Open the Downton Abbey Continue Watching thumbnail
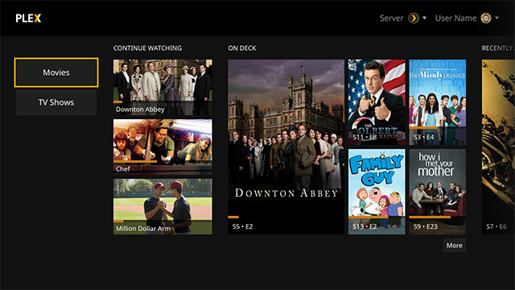Image resolution: width=515 pixels, height=290 pixels. pyautogui.click(x=163, y=87)
